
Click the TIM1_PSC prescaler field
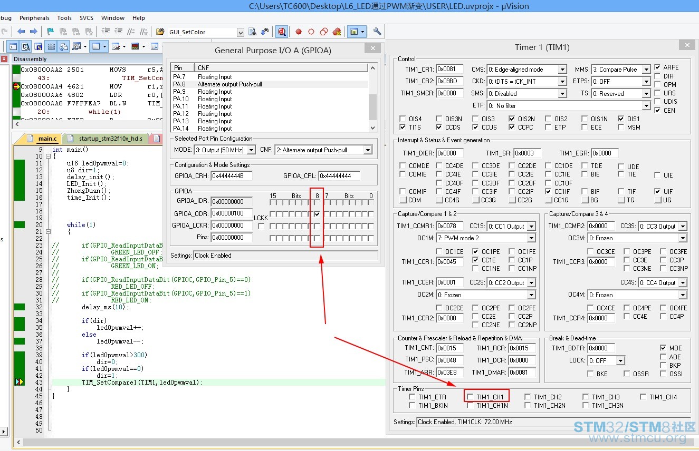click(x=450, y=360)
